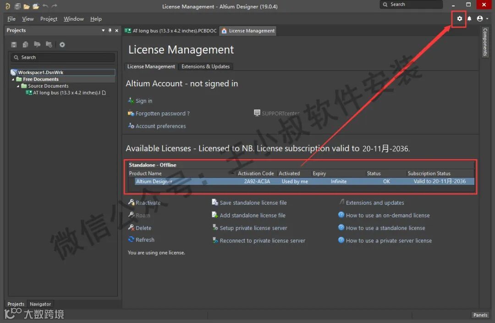Screen dimensions: 495x323
Task: Click the Forgotten password link
Action: point(159,113)
